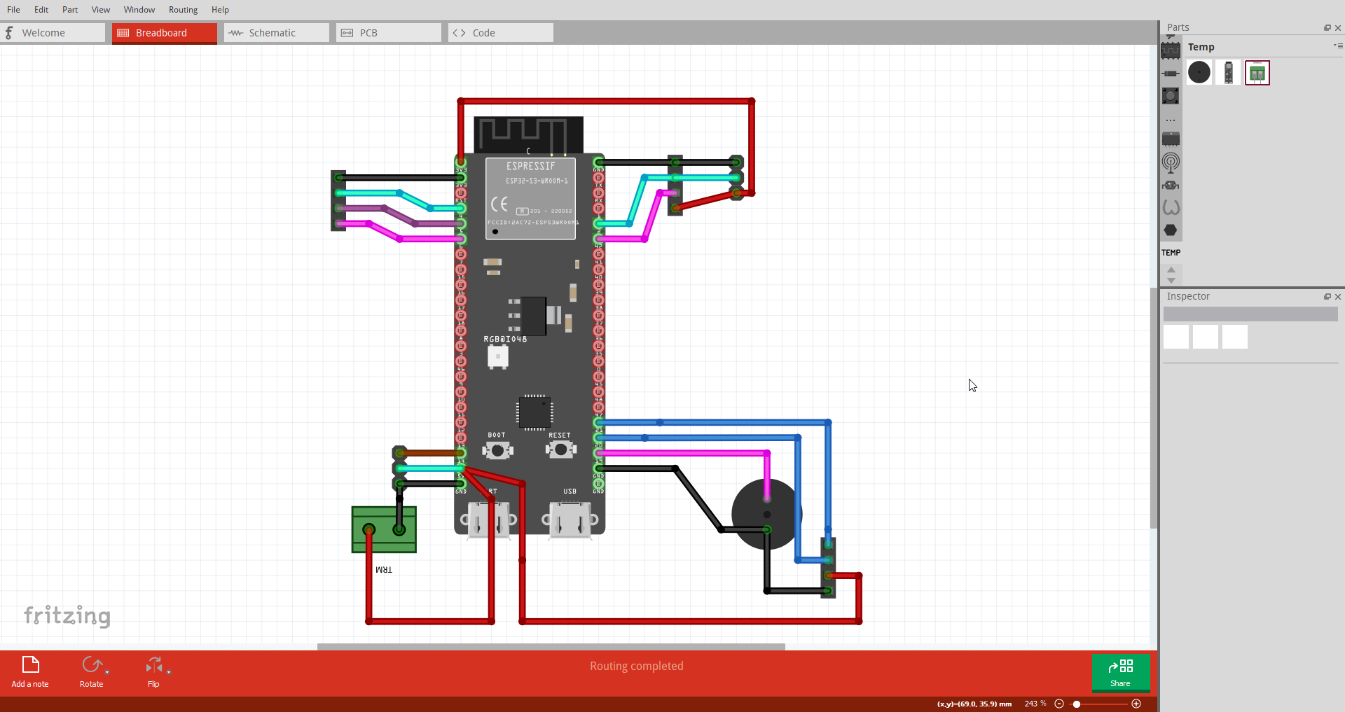
Task: Select the TEMP parts bin tab
Action: [1171, 253]
